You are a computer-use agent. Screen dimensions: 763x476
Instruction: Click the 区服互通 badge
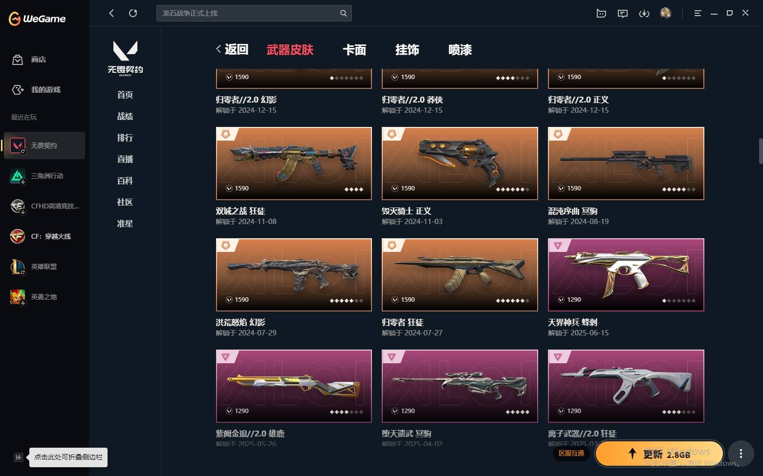point(571,453)
